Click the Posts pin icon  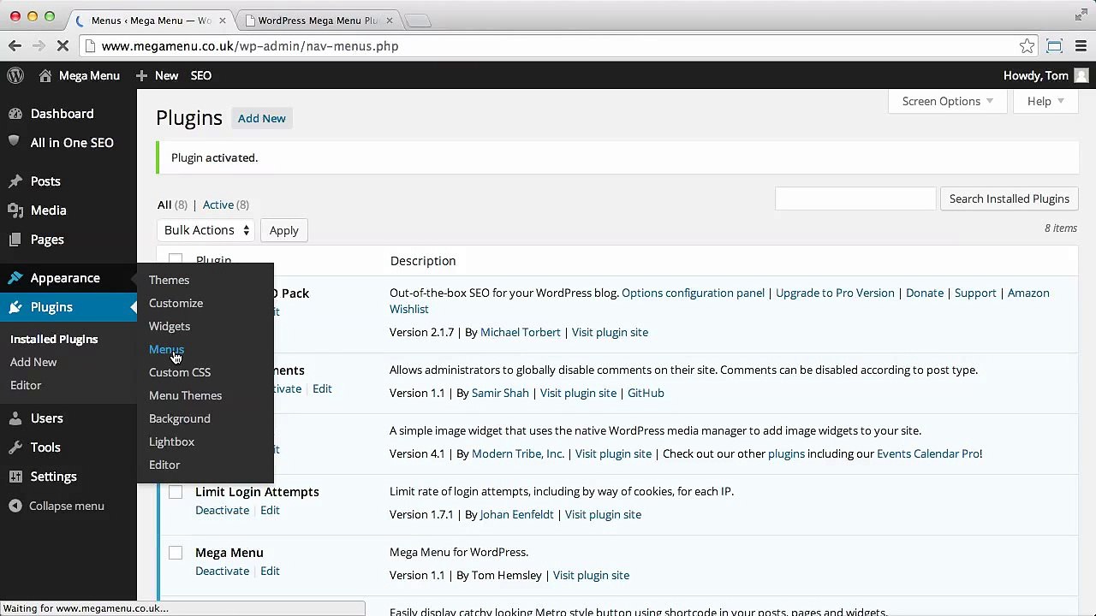pos(15,181)
